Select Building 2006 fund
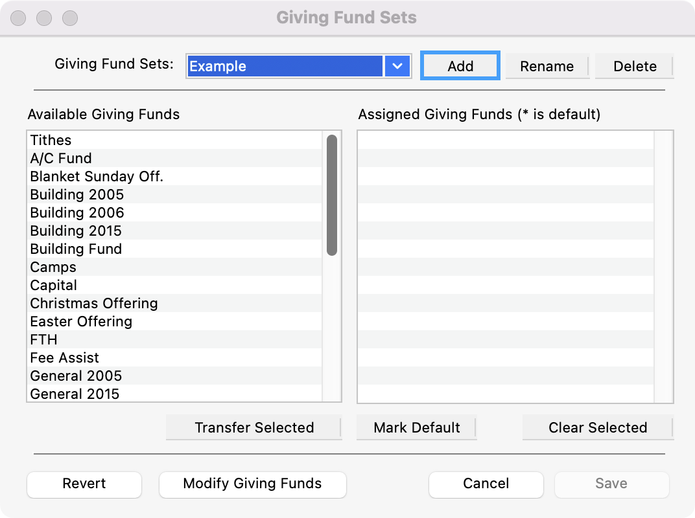This screenshot has width=695, height=518. [77, 212]
